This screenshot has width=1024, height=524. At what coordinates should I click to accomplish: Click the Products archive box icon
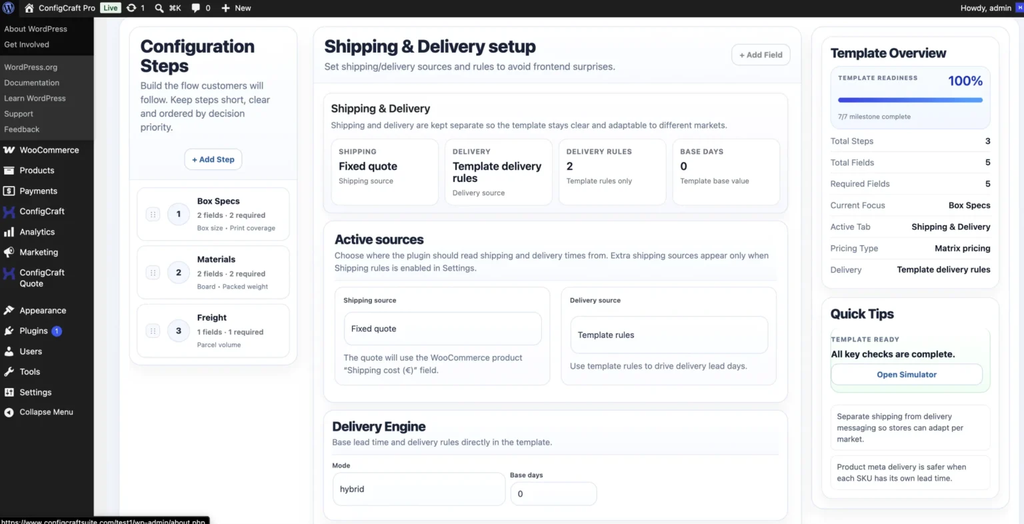9,171
